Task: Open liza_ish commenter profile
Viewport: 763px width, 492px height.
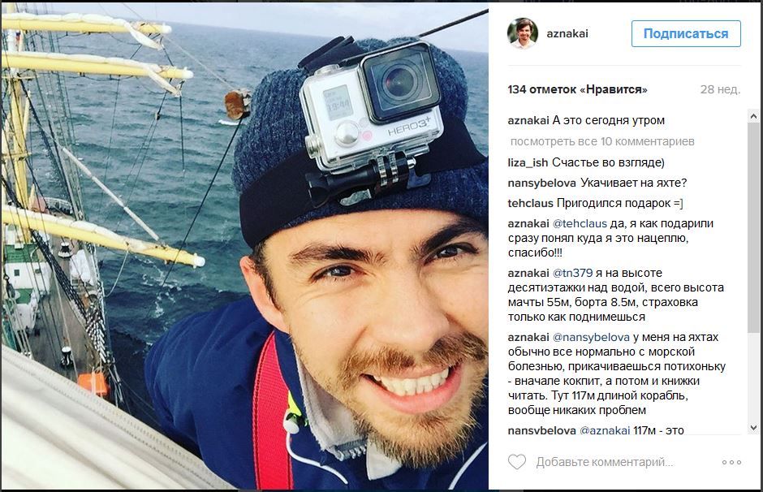Action: click(528, 162)
